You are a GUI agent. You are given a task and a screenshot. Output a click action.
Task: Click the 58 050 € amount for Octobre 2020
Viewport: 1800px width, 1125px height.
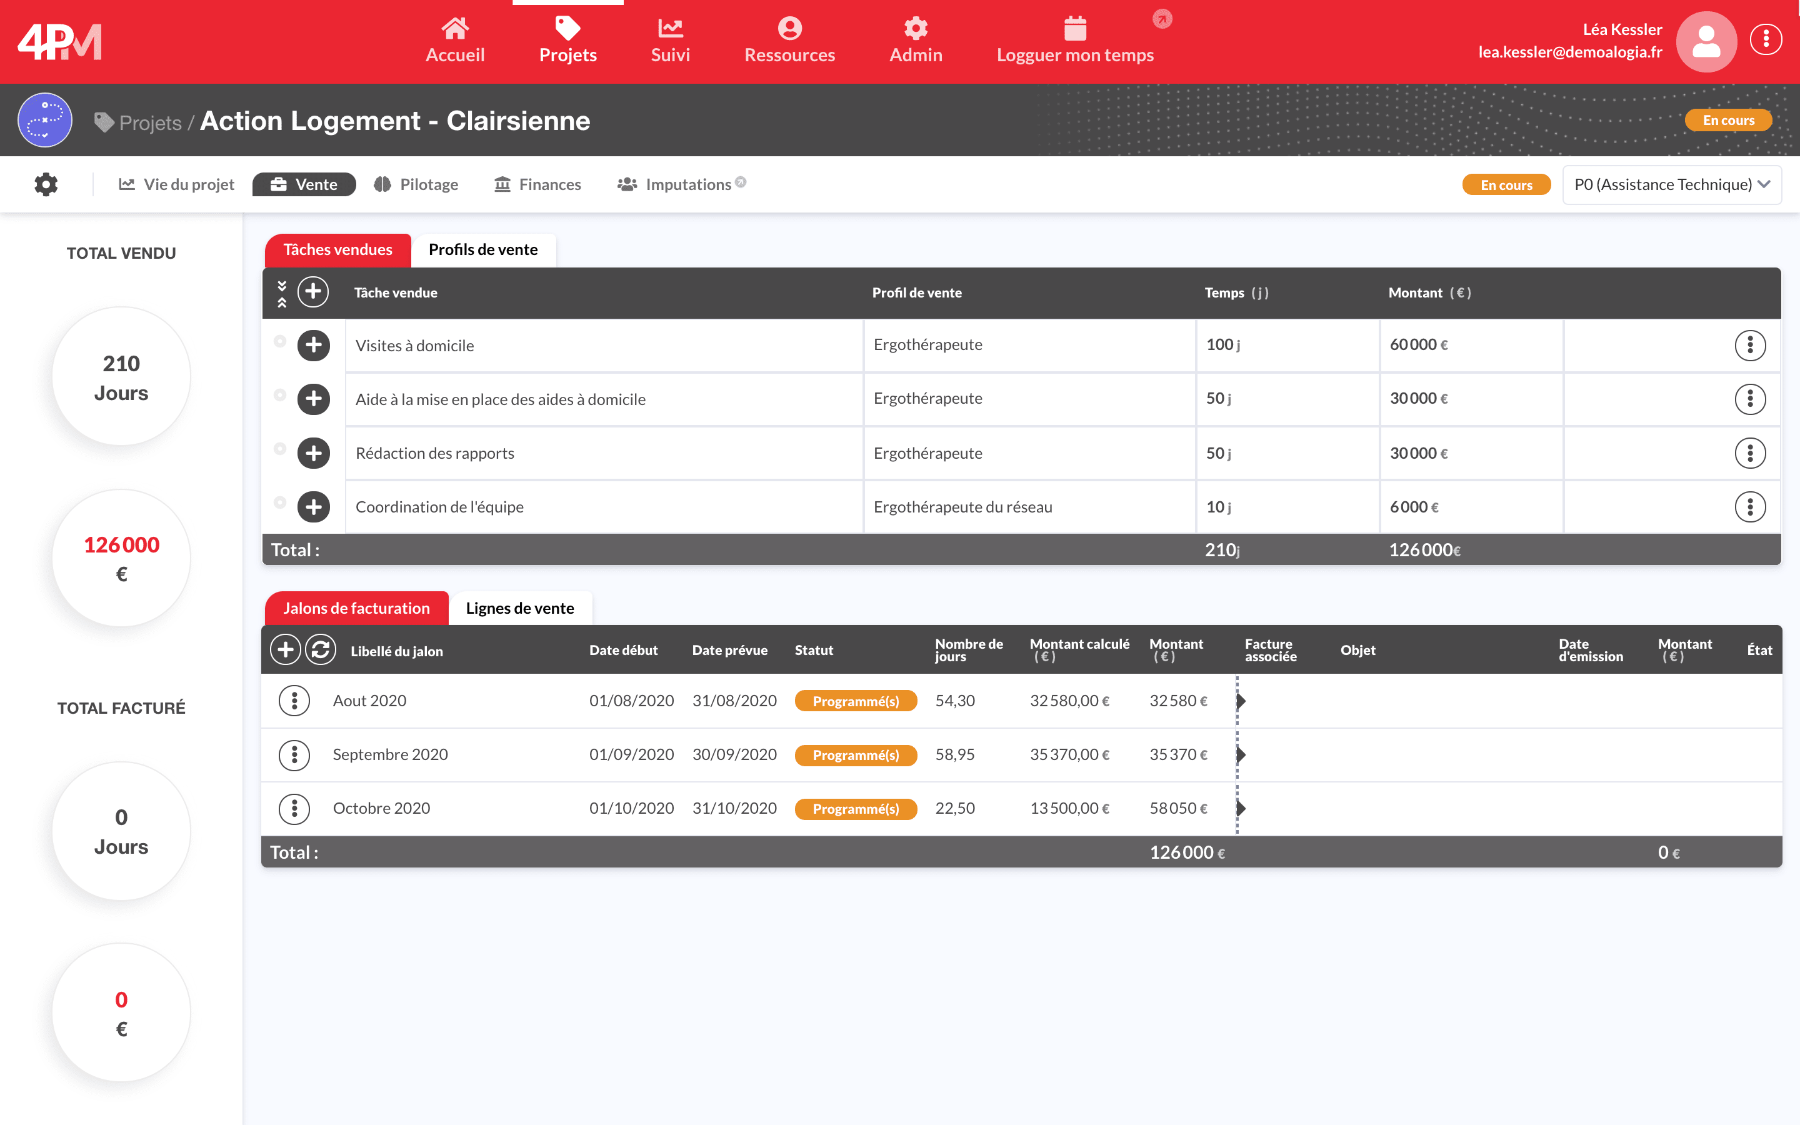pos(1178,808)
